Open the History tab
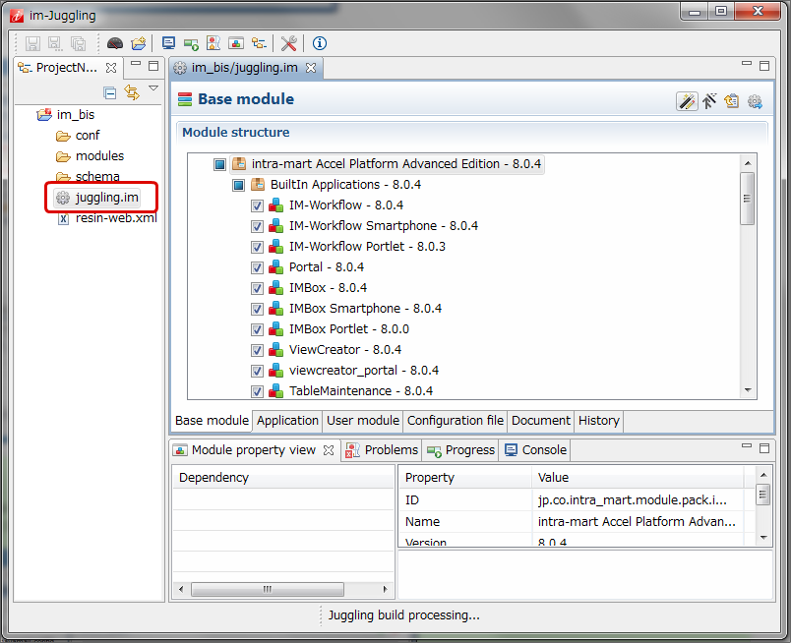This screenshot has height=643, width=791. 599,421
